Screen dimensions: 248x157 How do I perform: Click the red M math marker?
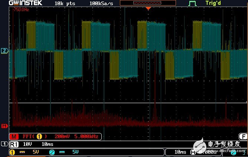(4, 126)
